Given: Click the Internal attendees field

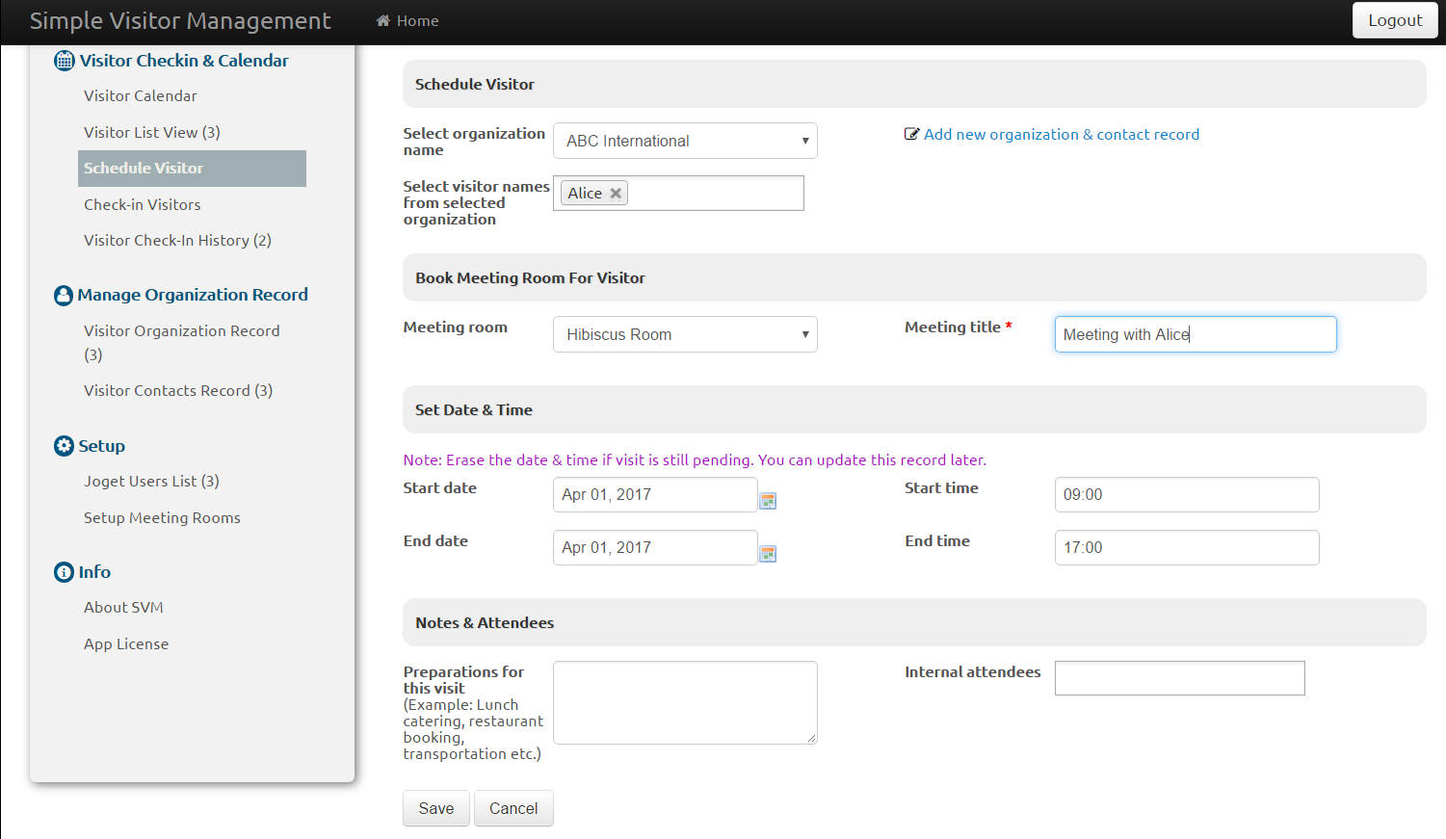Looking at the screenshot, I should point(1180,678).
